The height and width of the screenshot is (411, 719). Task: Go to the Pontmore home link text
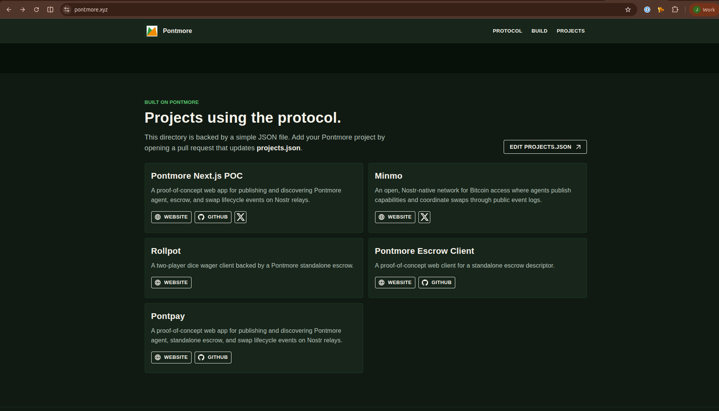(177, 31)
